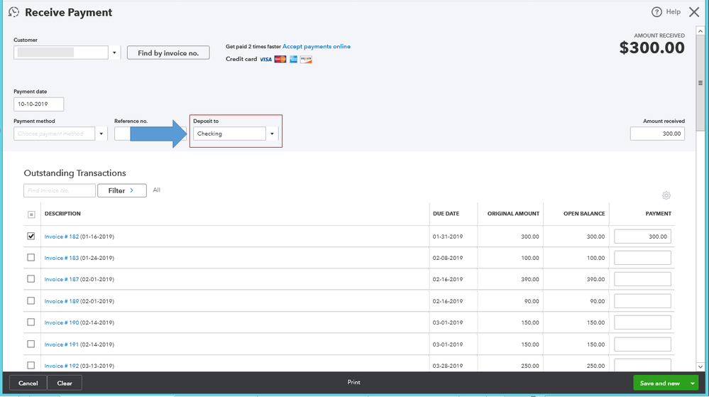Close the Receive Payment window
Image resolution: width=709 pixels, height=397 pixels.
tap(694, 12)
